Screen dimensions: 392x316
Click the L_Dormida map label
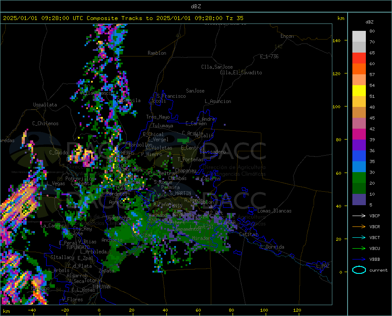272,247
